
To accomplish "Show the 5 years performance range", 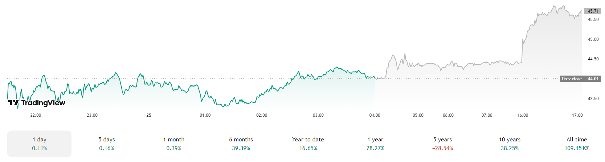I will coord(442,144).
